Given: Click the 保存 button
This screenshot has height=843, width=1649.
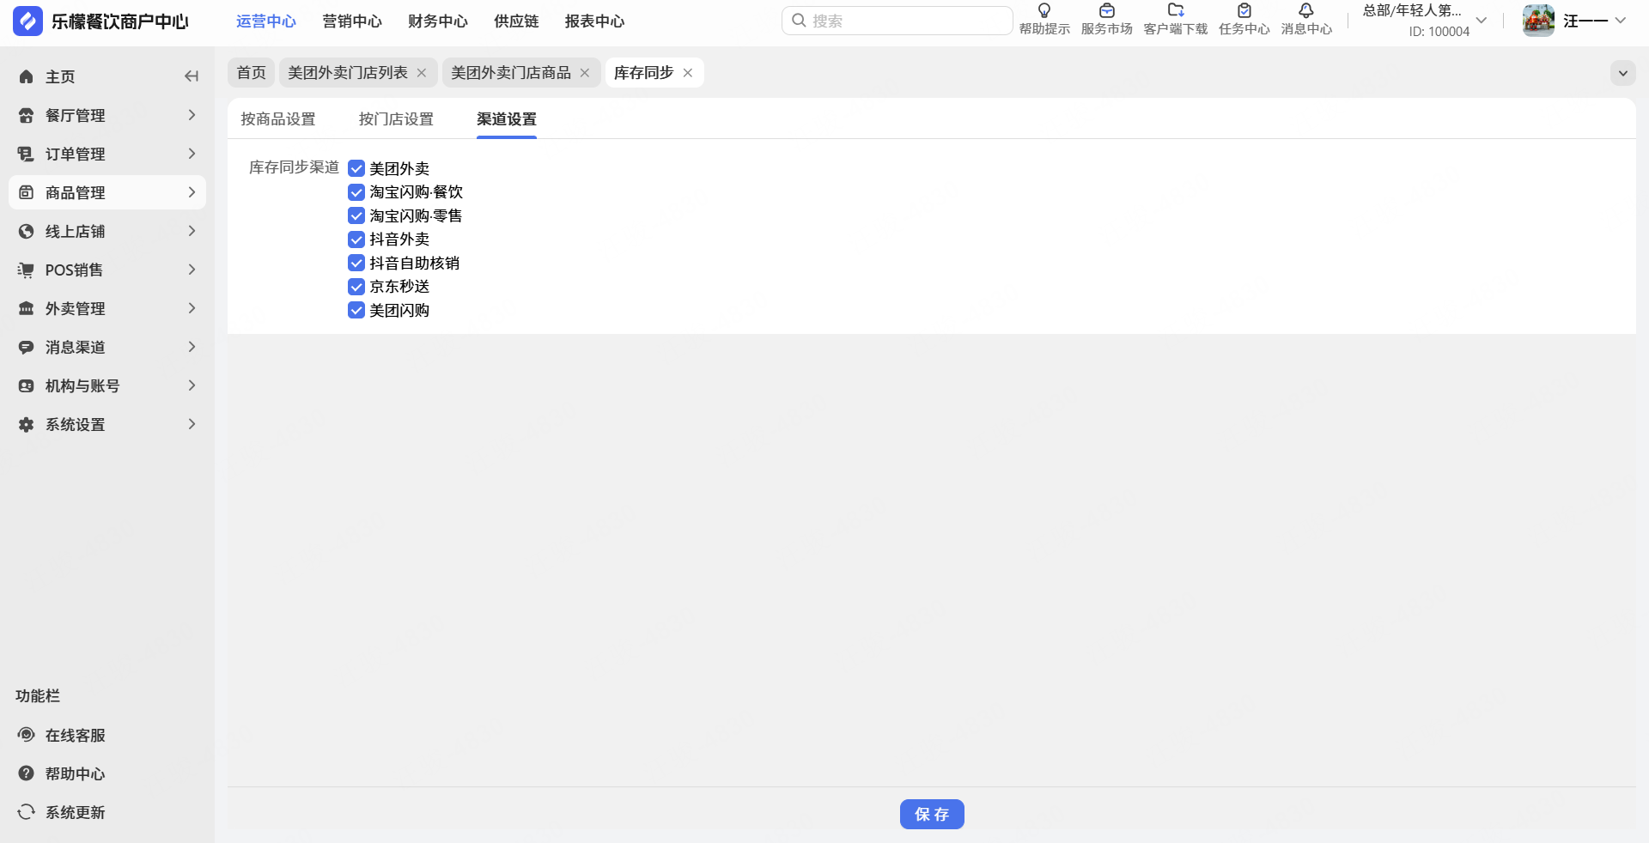Looking at the screenshot, I should pos(932,815).
